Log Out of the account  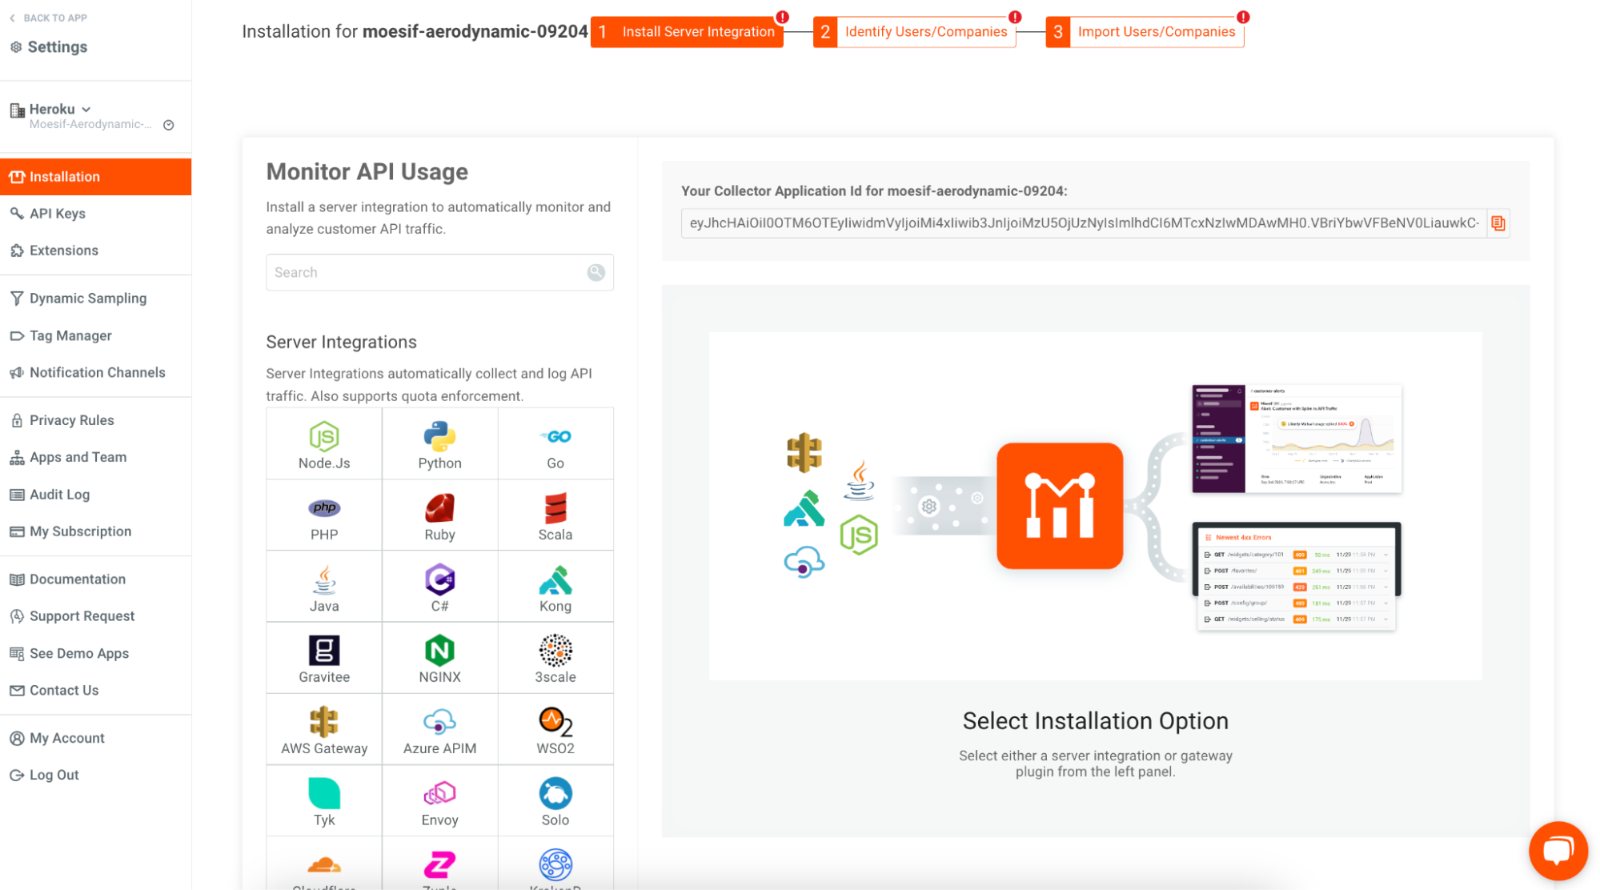[x=54, y=774]
